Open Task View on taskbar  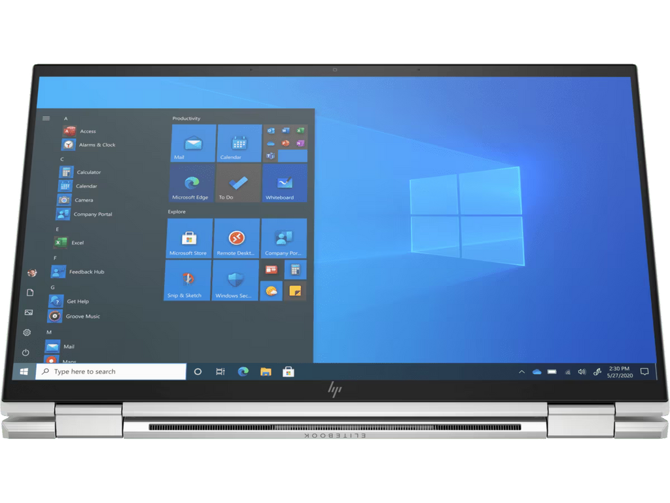point(220,372)
